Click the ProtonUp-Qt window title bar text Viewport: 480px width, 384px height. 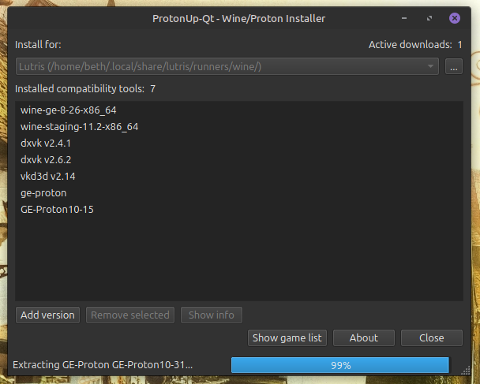[x=238, y=19]
